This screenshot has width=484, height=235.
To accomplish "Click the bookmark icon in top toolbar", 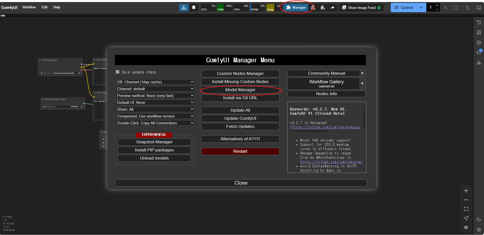I will [x=194, y=8].
